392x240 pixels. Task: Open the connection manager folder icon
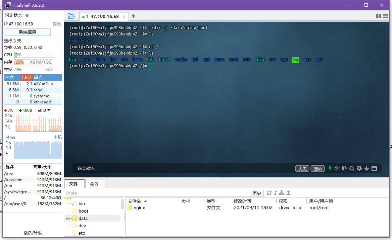point(71,16)
